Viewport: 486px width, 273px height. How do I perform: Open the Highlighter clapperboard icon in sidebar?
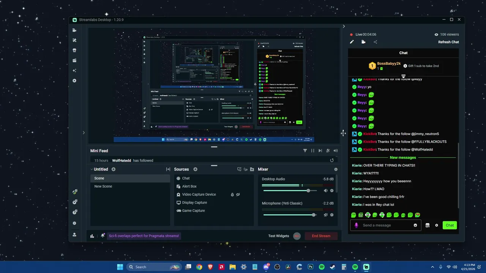(74, 60)
